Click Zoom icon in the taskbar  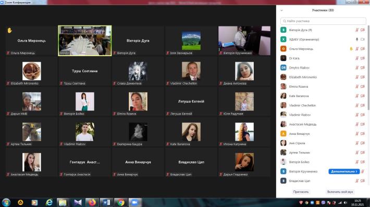tap(134, 202)
